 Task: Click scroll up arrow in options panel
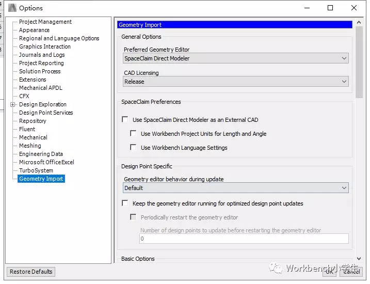359,22
